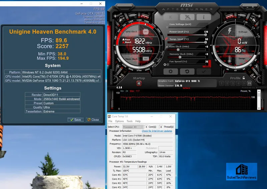Click the save profile floppy icon

249,83
